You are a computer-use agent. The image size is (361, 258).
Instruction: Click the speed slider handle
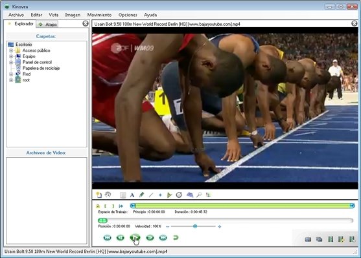click(195, 226)
